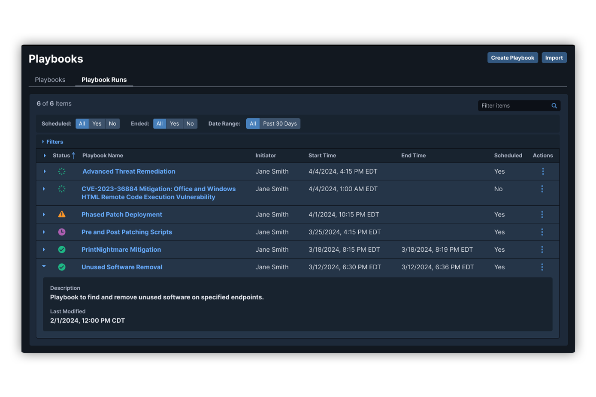Expand all rows using header arrow

(45, 156)
